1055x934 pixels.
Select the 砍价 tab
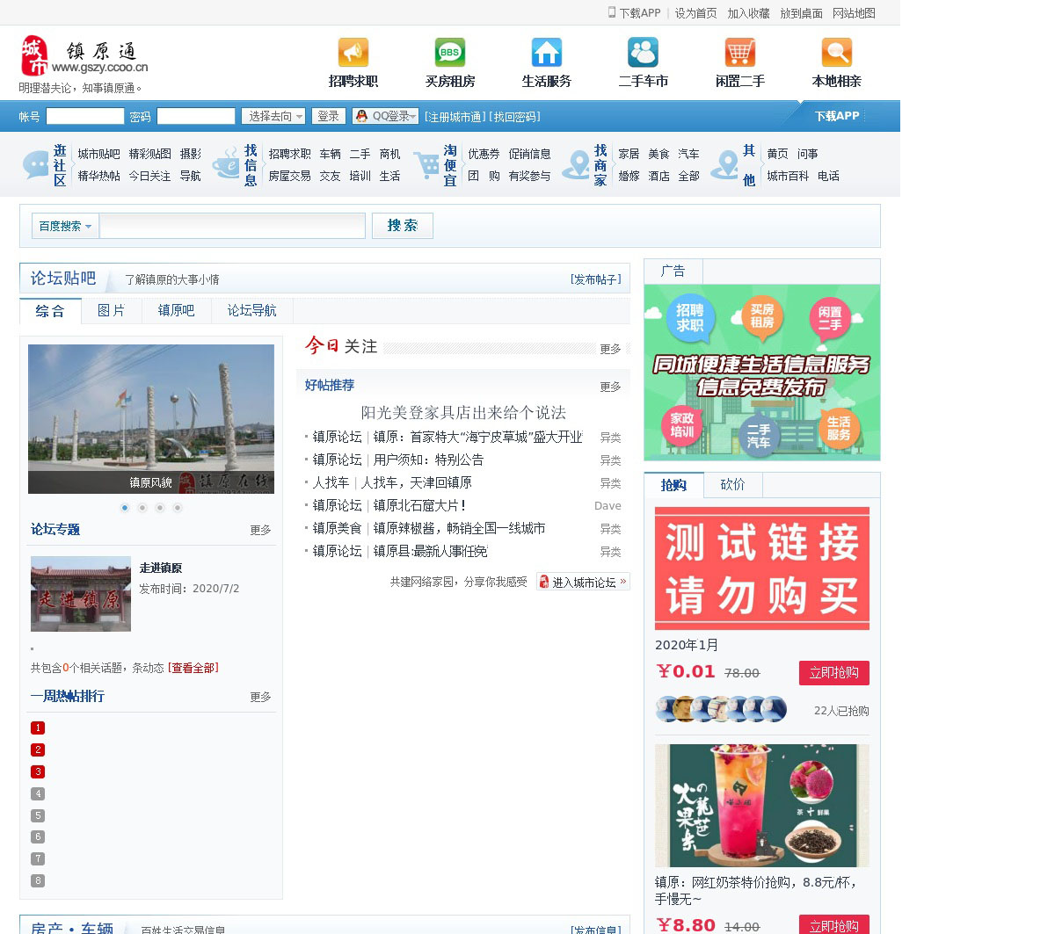732,485
